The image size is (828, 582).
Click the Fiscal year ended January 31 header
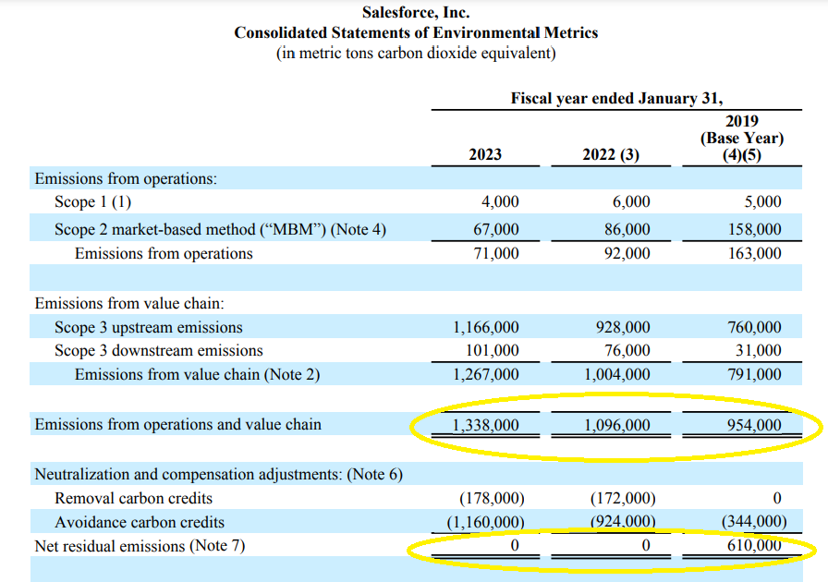point(616,98)
